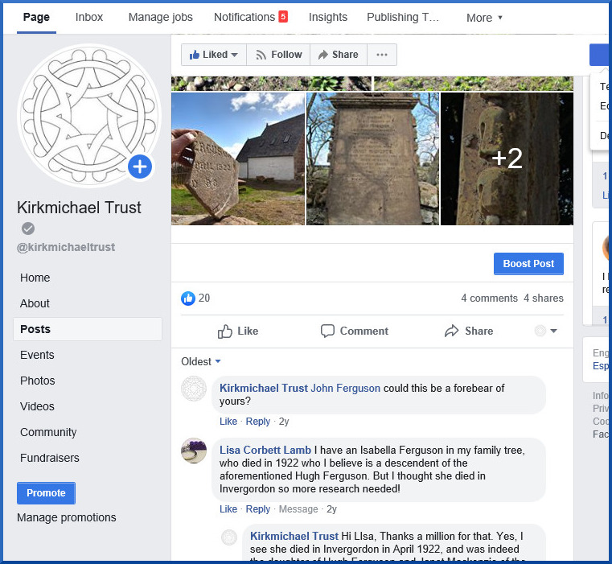This screenshot has height=564, width=612.
Task: Click the verified checkmark badge under page name
Action: click(x=28, y=228)
